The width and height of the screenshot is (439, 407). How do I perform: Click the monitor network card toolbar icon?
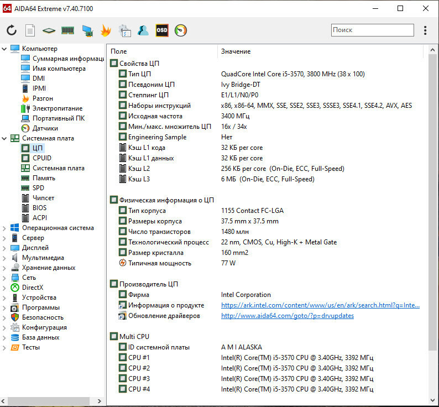[87, 30]
